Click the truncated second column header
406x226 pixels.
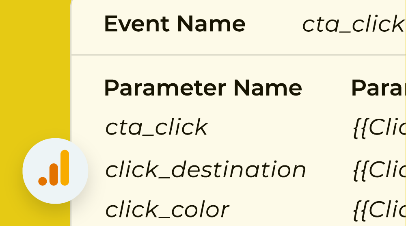pyautogui.click(x=378, y=87)
